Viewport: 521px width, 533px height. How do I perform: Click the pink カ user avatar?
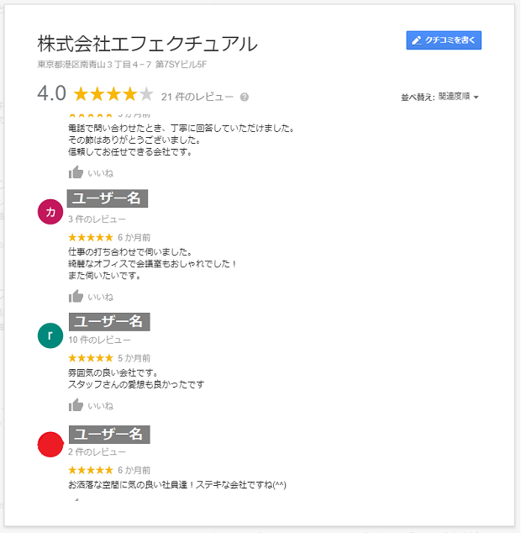pos(50,212)
